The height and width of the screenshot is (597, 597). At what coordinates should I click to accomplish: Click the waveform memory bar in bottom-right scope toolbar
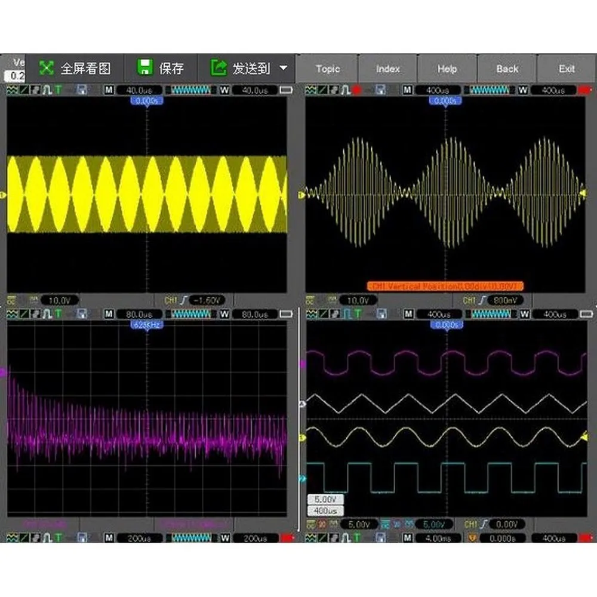pos(491,314)
